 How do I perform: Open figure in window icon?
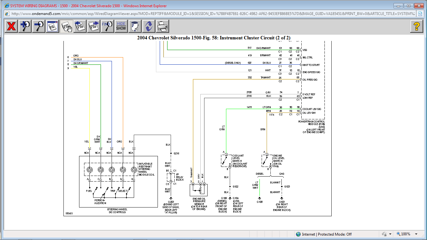point(53,26)
